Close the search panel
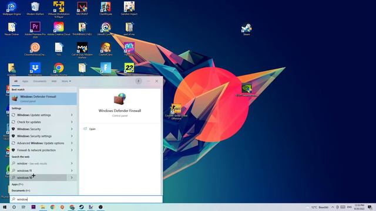 pos(157,81)
